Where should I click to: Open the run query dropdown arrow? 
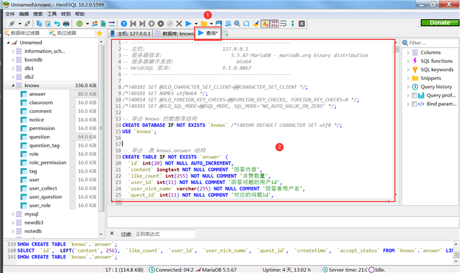(196, 23)
